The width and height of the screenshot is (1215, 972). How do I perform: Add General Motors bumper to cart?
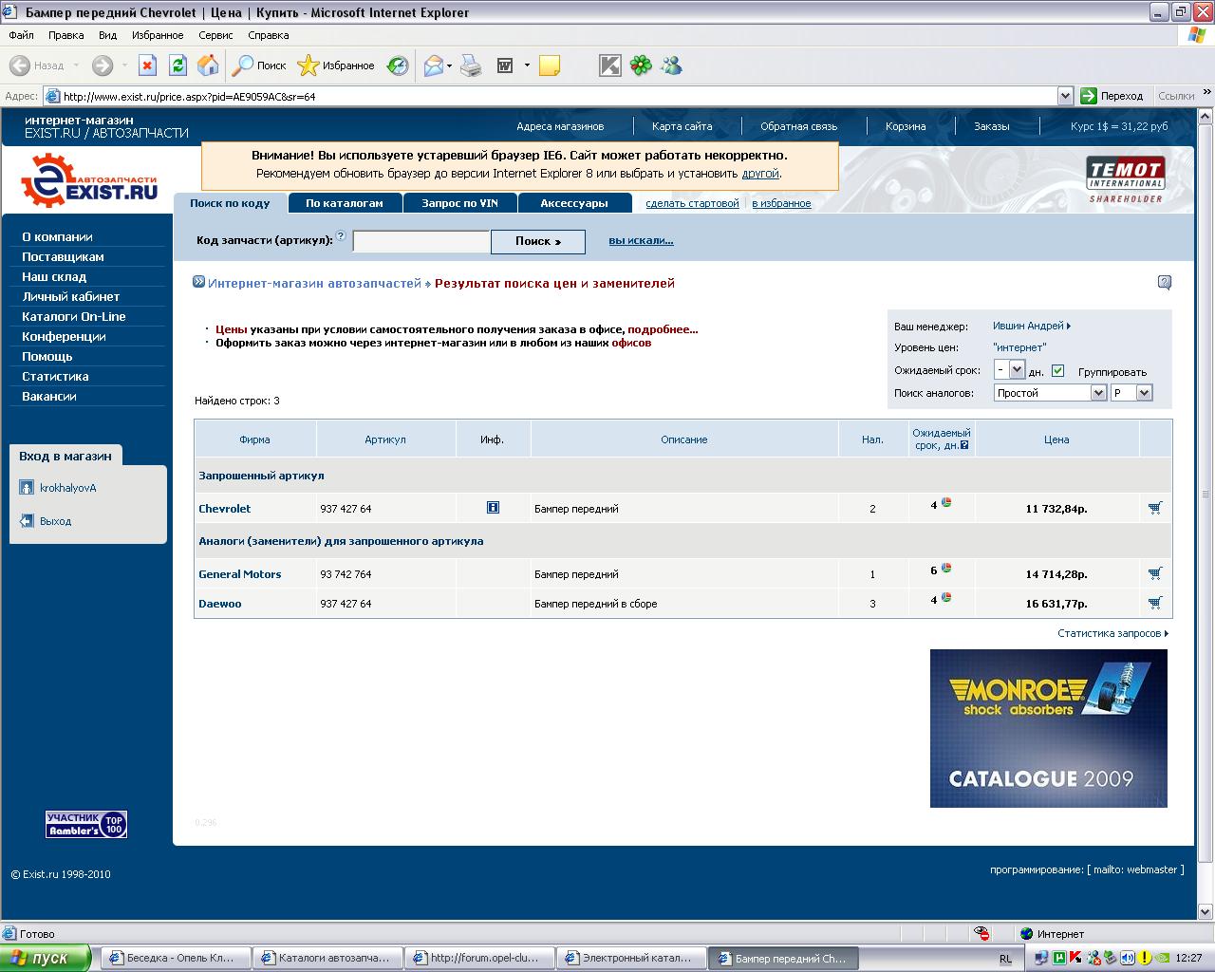click(1155, 573)
